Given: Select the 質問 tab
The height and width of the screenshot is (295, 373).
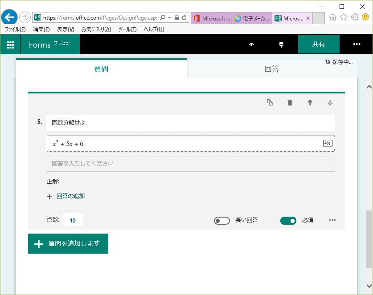Looking at the screenshot, I should (x=101, y=69).
